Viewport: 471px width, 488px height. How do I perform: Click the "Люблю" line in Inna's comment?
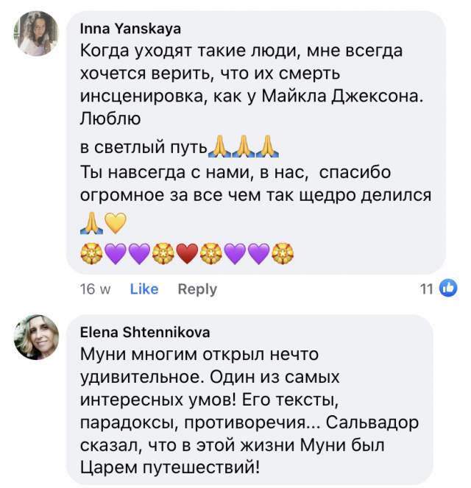pos(109,119)
